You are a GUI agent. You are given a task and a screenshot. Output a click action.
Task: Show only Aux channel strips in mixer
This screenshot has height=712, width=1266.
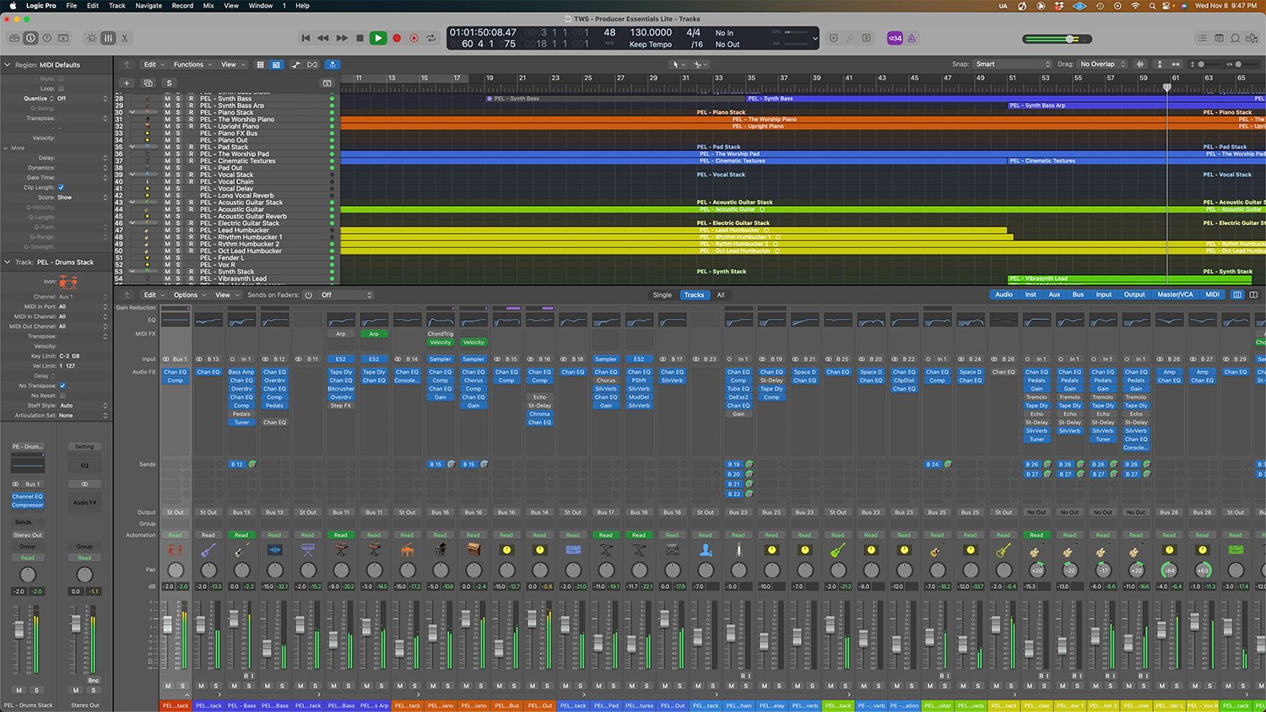click(1054, 294)
